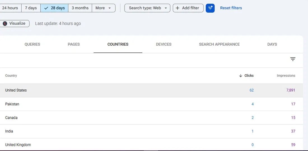Image resolution: width=308 pixels, height=151 pixels.
Task: Click Pakistan impressions value 17
Action: pos(293,104)
